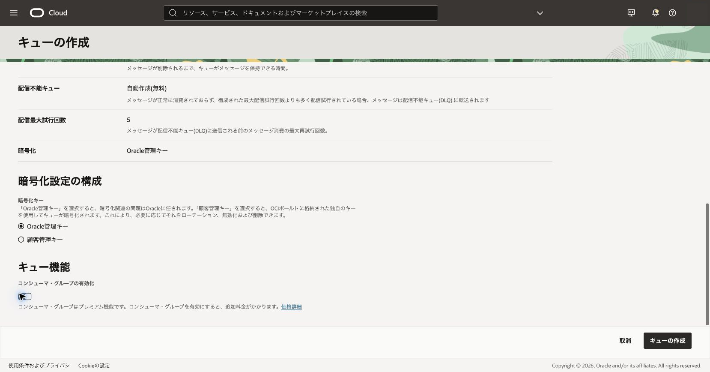This screenshot has height=372, width=710.
Task: Click the copyright notice text
Action: pyautogui.click(x=626, y=366)
